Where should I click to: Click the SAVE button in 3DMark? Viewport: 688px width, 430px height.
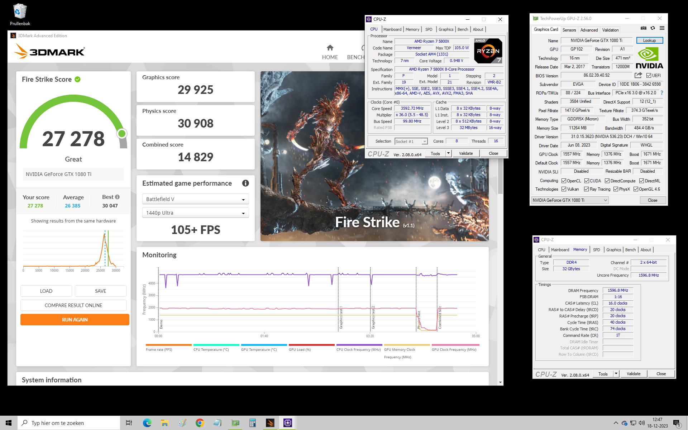point(100,291)
